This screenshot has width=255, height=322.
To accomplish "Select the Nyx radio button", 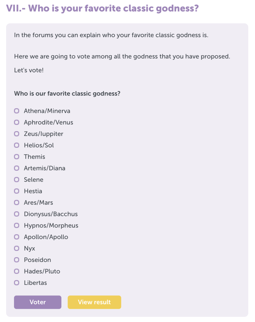I will (x=17, y=249).
